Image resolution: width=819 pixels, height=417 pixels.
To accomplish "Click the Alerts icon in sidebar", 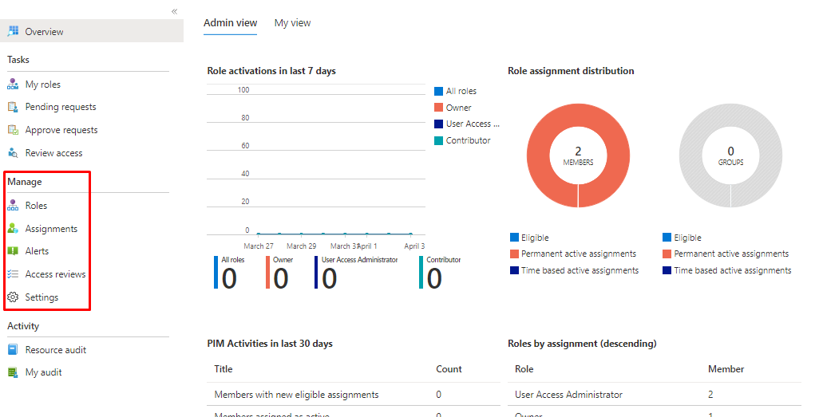I will click(x=13, y=251).
